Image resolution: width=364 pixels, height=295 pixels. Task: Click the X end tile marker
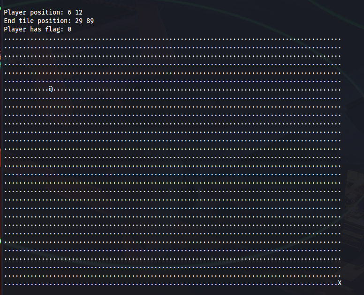coord(340,283)
